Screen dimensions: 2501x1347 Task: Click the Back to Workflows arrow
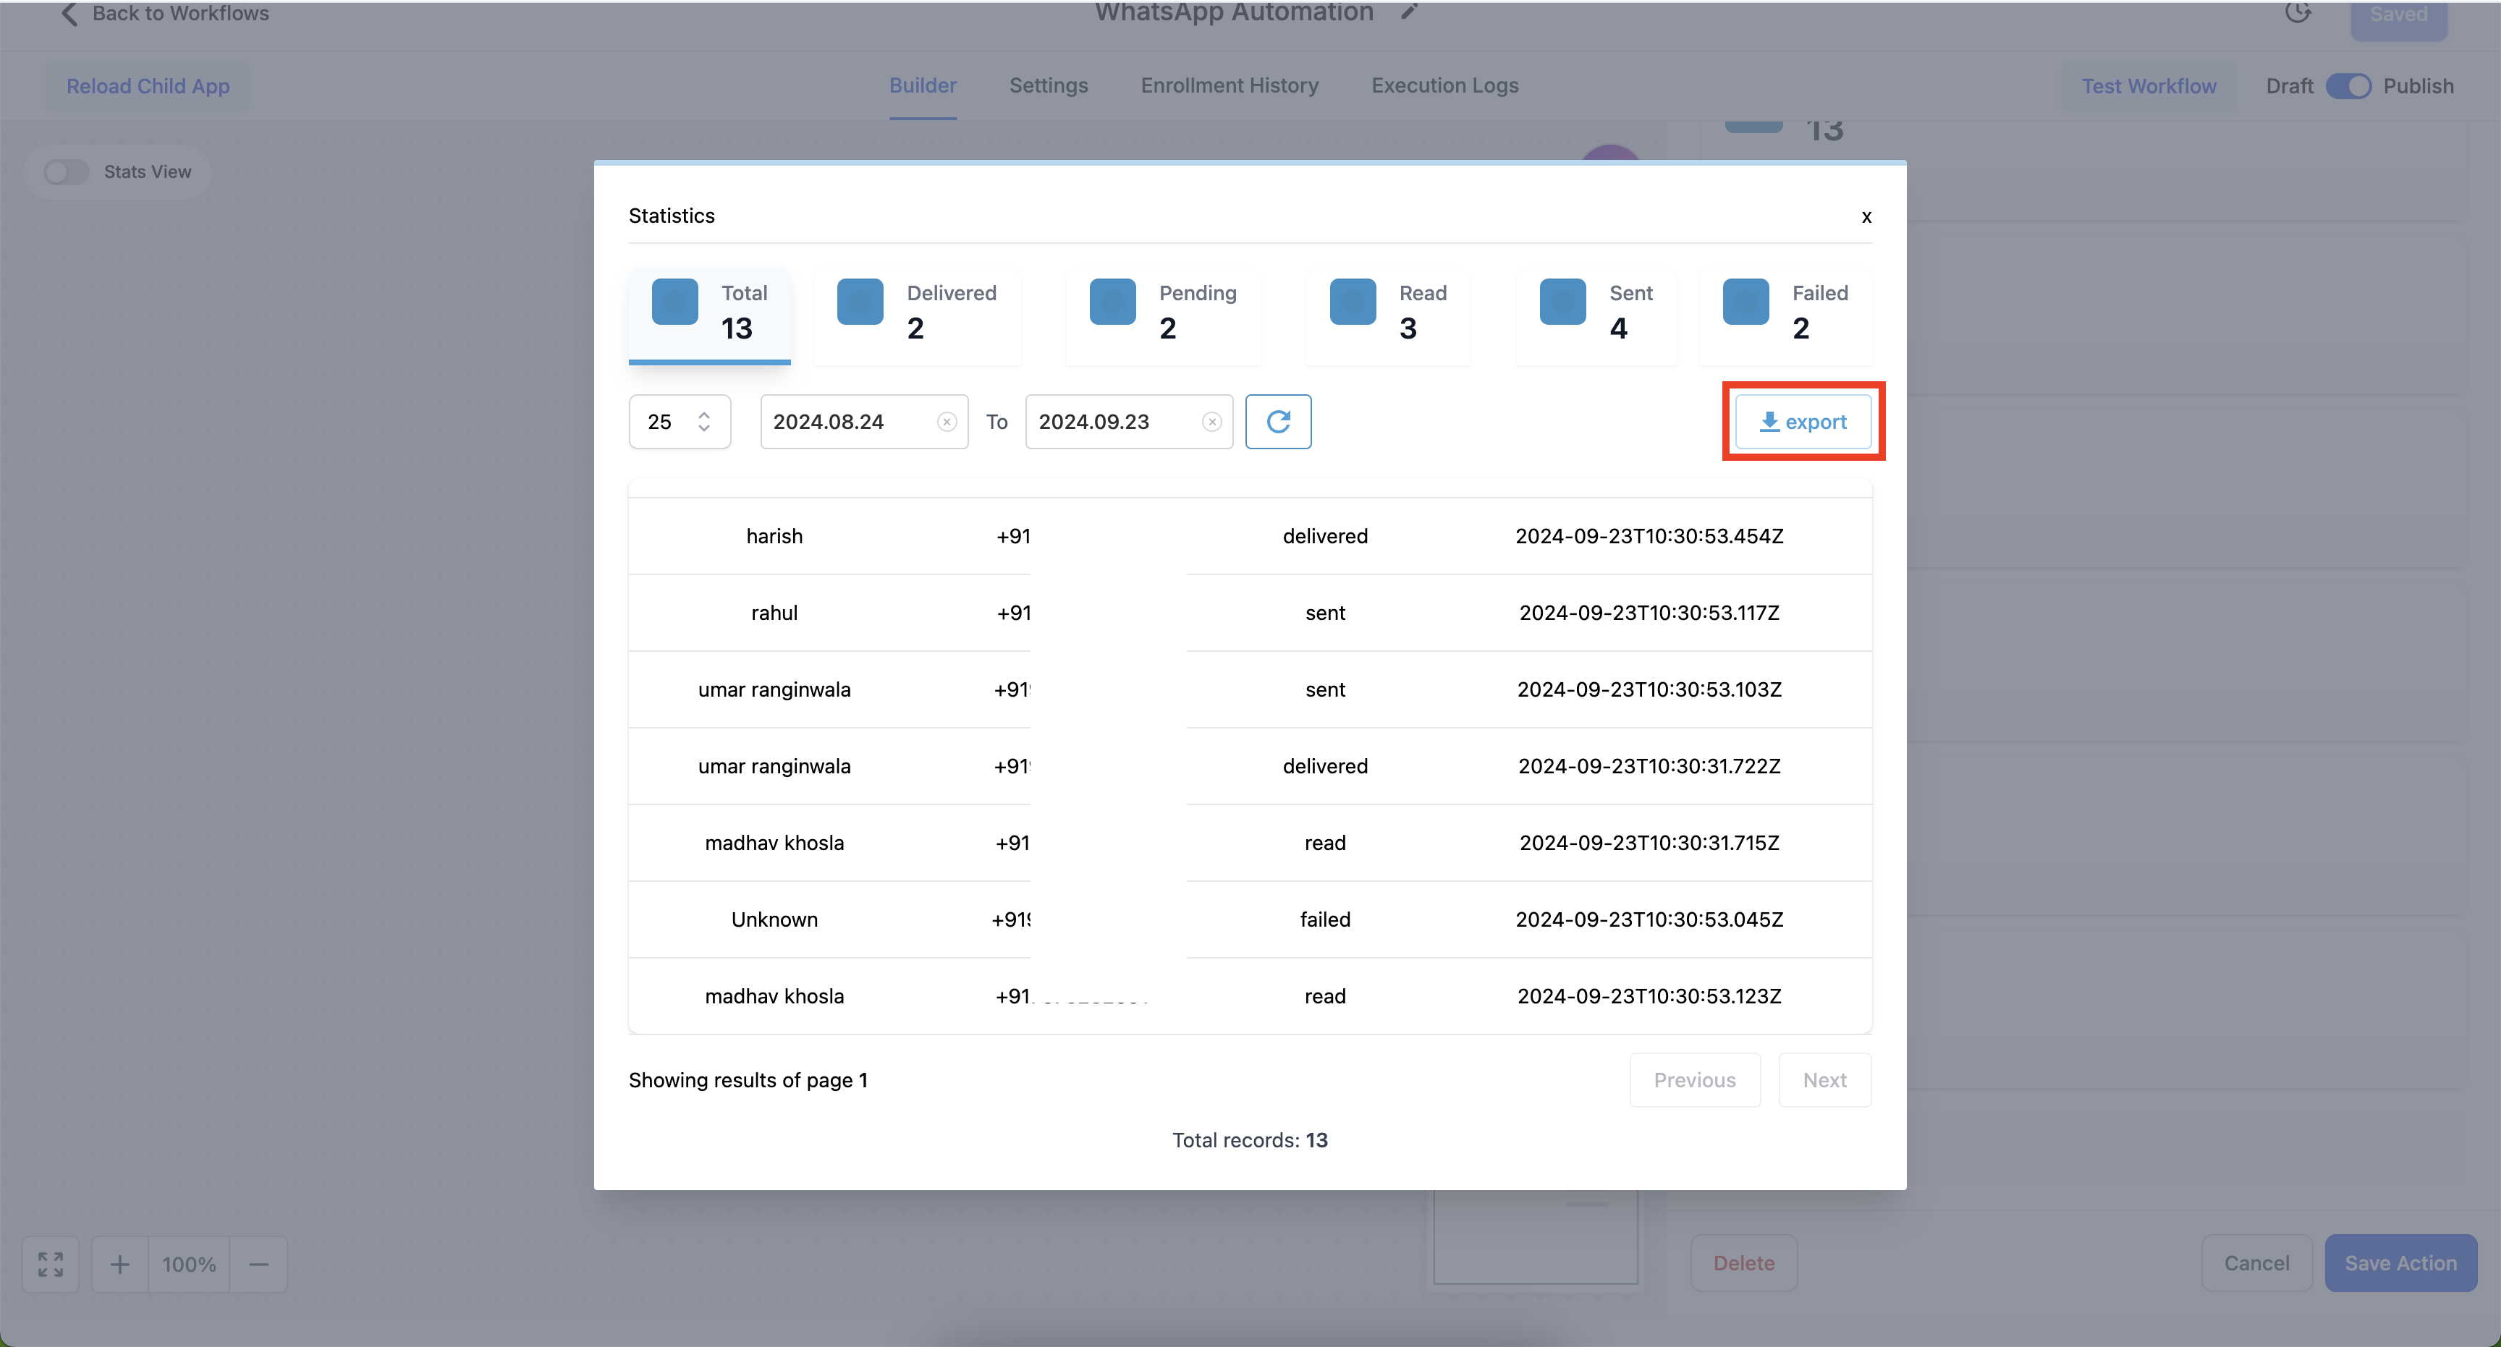[x=69, y=14]
